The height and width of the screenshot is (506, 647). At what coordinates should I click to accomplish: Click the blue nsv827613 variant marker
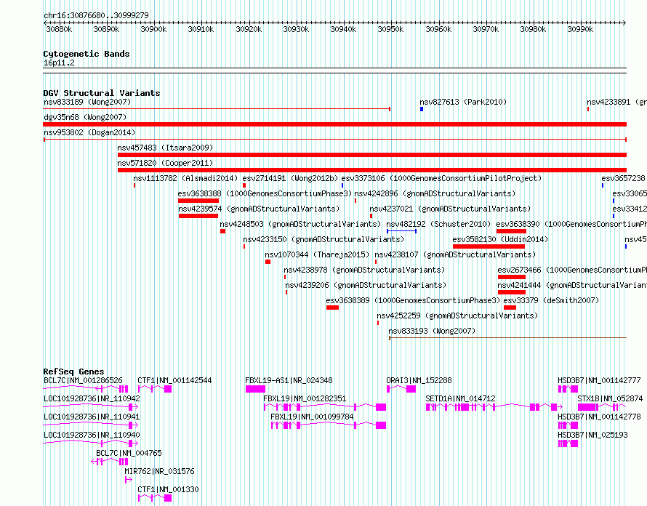click(x=422, y=109)
